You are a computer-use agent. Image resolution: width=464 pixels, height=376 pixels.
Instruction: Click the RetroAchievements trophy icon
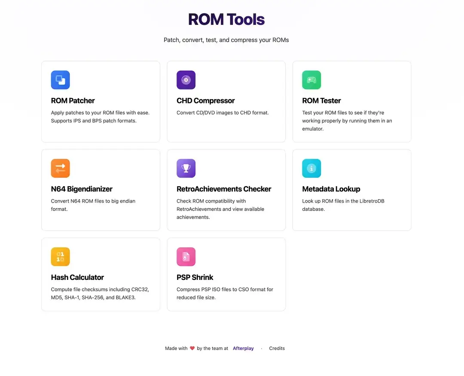pos(186,168)
